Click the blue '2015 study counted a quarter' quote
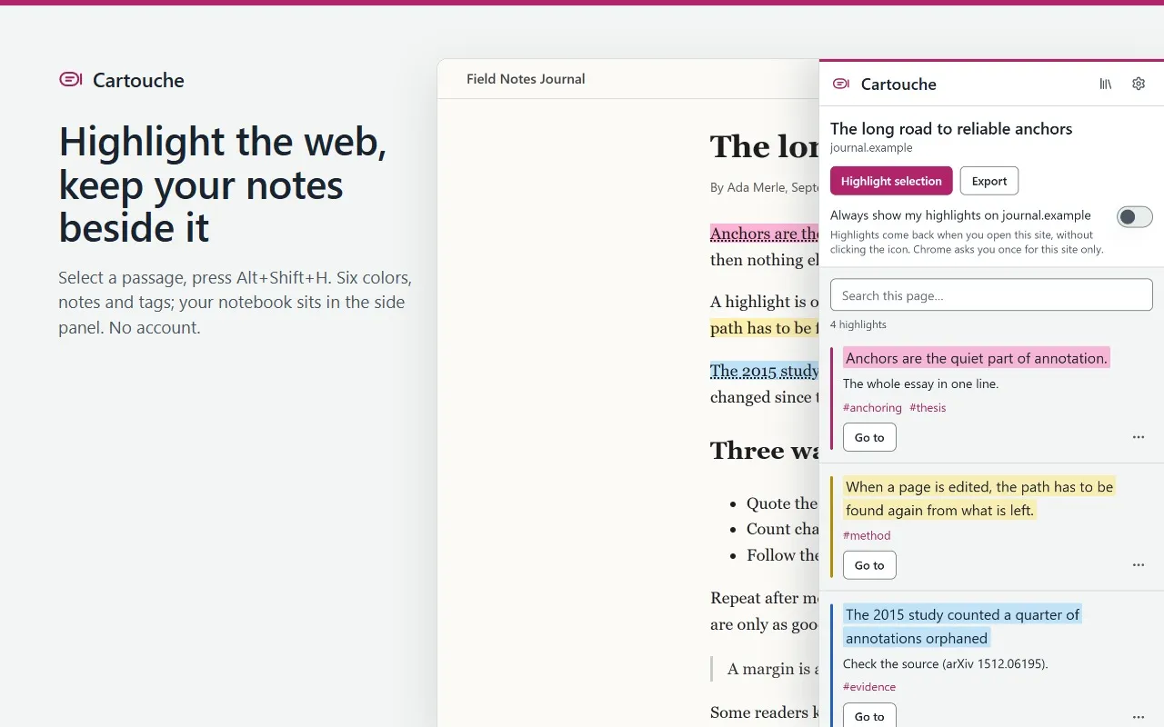The image size is (1164, 727). coord(962,627)
